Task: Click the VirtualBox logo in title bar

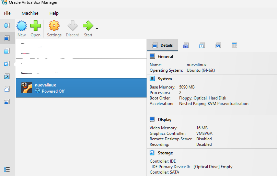Action: pyautogui.click(x=4, y=2)
